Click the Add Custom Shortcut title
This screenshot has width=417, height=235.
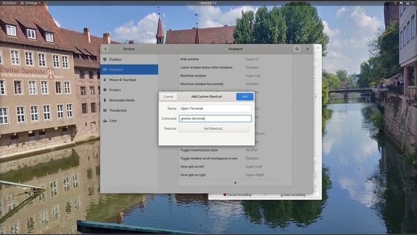(207, 97)
